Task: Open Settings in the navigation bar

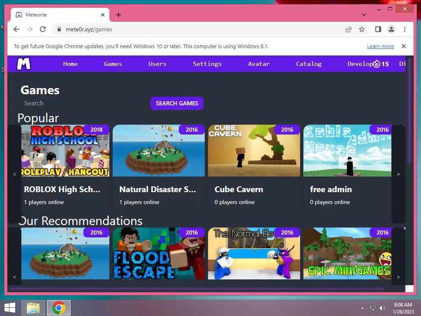Action: click(207, 64)
